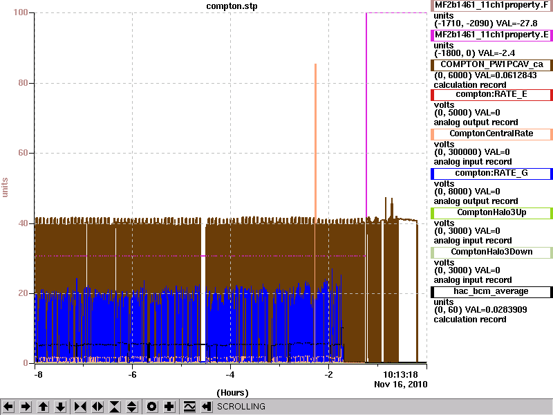Image resolution: width=553 pixels, height=415 pixels.
Task: Click the vertical 'units' y-axis label
Action: 5,187
